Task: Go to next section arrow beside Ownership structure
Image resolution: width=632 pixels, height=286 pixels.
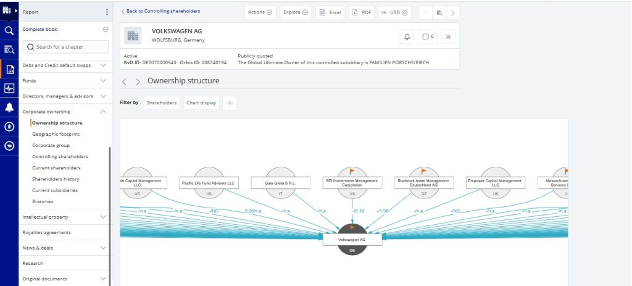Action: 138,82
